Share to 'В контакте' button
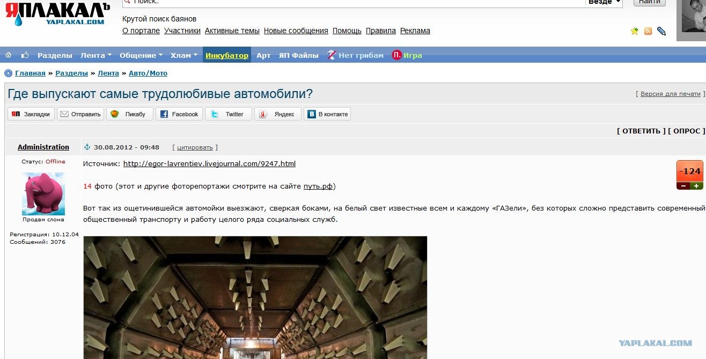The width and height of the screenshot is (706, 359). pyautogui.click(x=327, y=114)
